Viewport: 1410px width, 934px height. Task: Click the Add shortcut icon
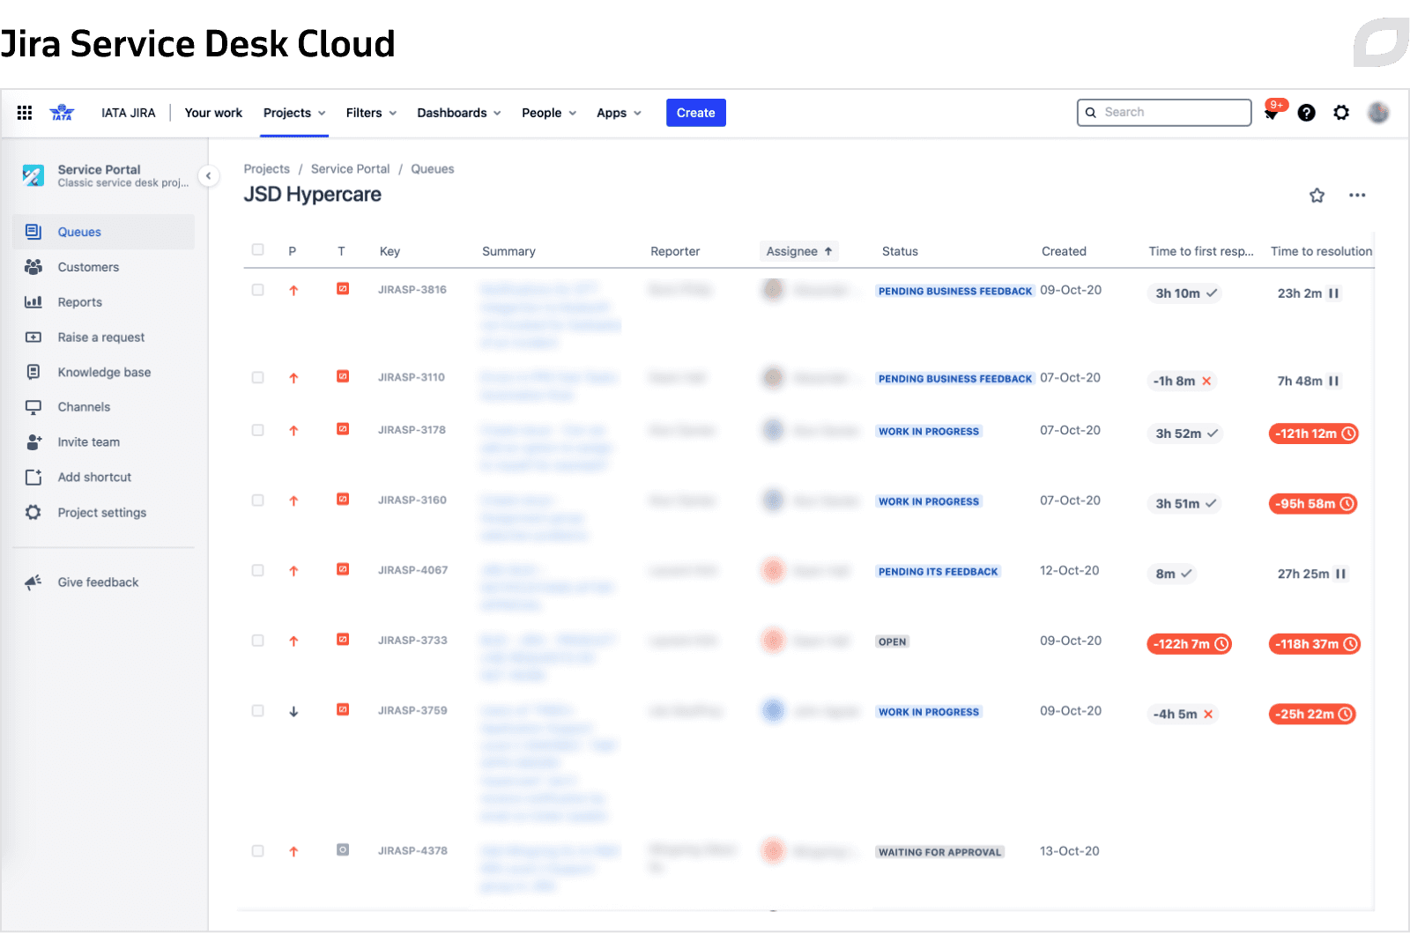click(33, 477)
